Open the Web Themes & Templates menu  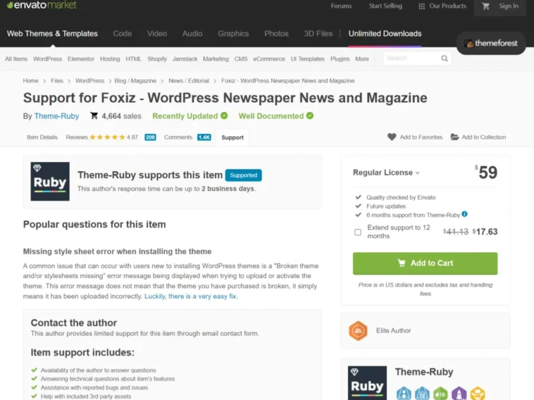click(x=52, y=33)
